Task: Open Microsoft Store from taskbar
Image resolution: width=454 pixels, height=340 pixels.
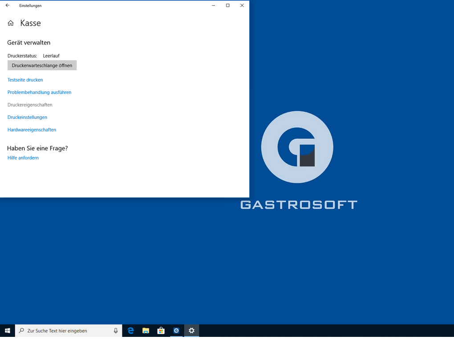Action: point(161,331)
